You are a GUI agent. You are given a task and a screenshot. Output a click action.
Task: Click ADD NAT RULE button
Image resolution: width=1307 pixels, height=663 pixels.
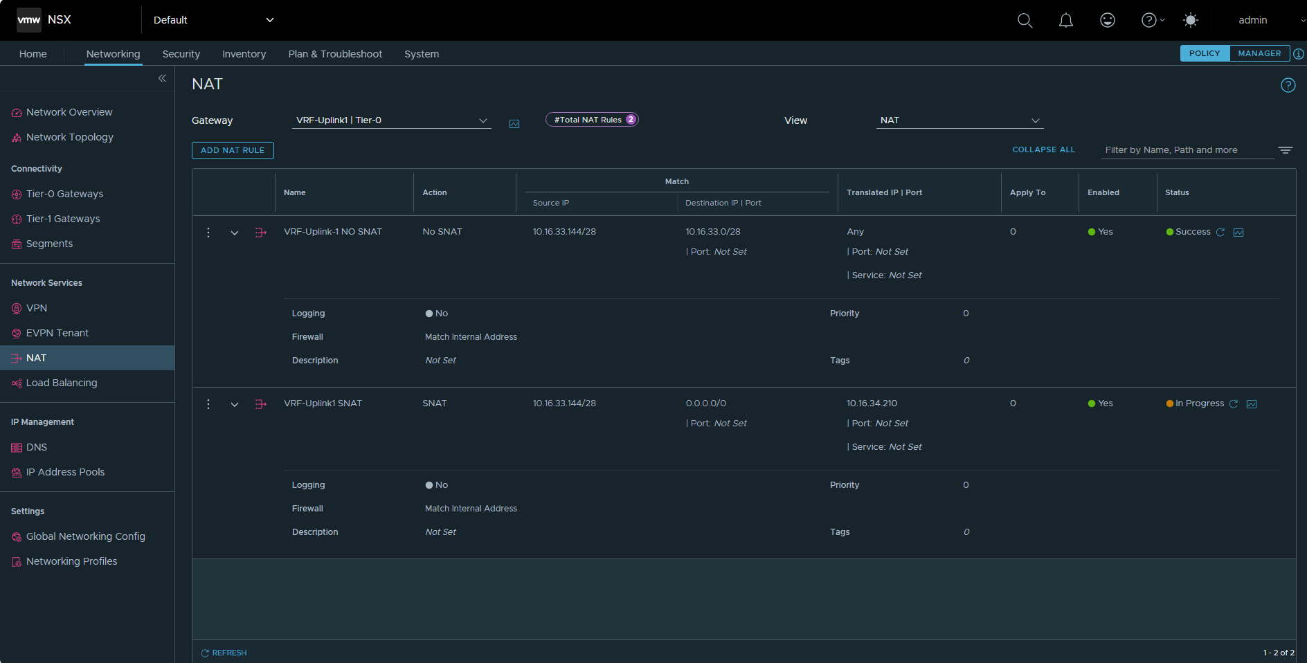(233, 150)
